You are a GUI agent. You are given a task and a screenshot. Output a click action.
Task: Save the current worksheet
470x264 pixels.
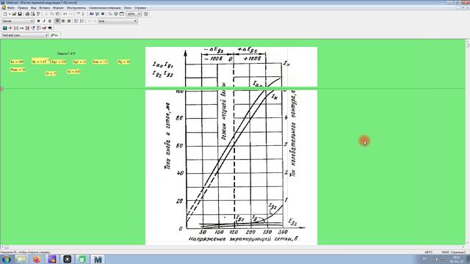click(20, 14)
